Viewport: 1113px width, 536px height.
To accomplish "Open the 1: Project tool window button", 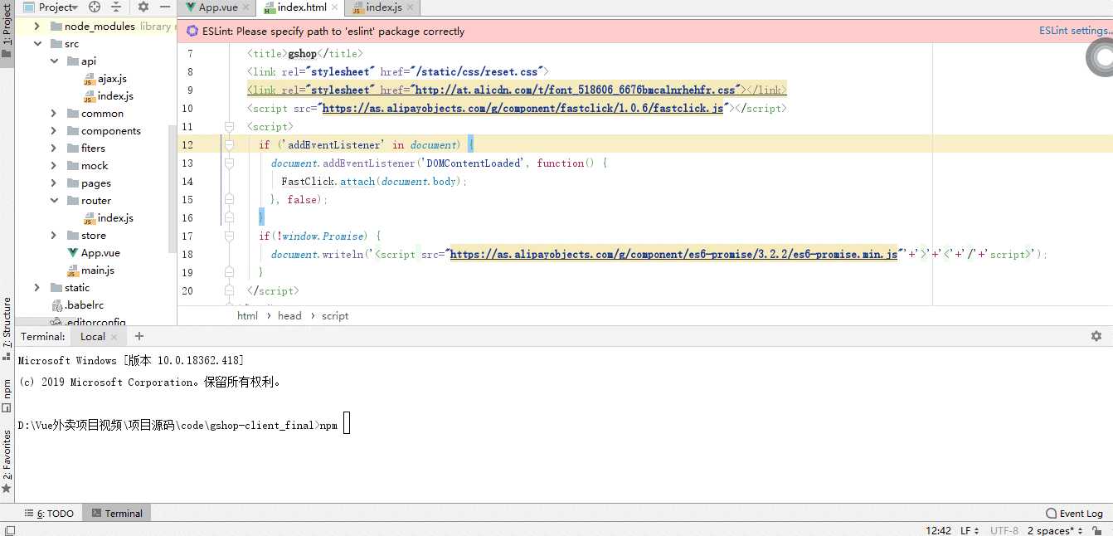I will (7, 33).
